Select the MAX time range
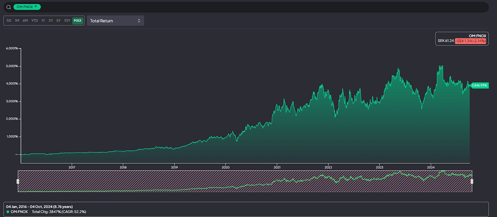This screenshot has width=497, height=217. pos(77,20)
